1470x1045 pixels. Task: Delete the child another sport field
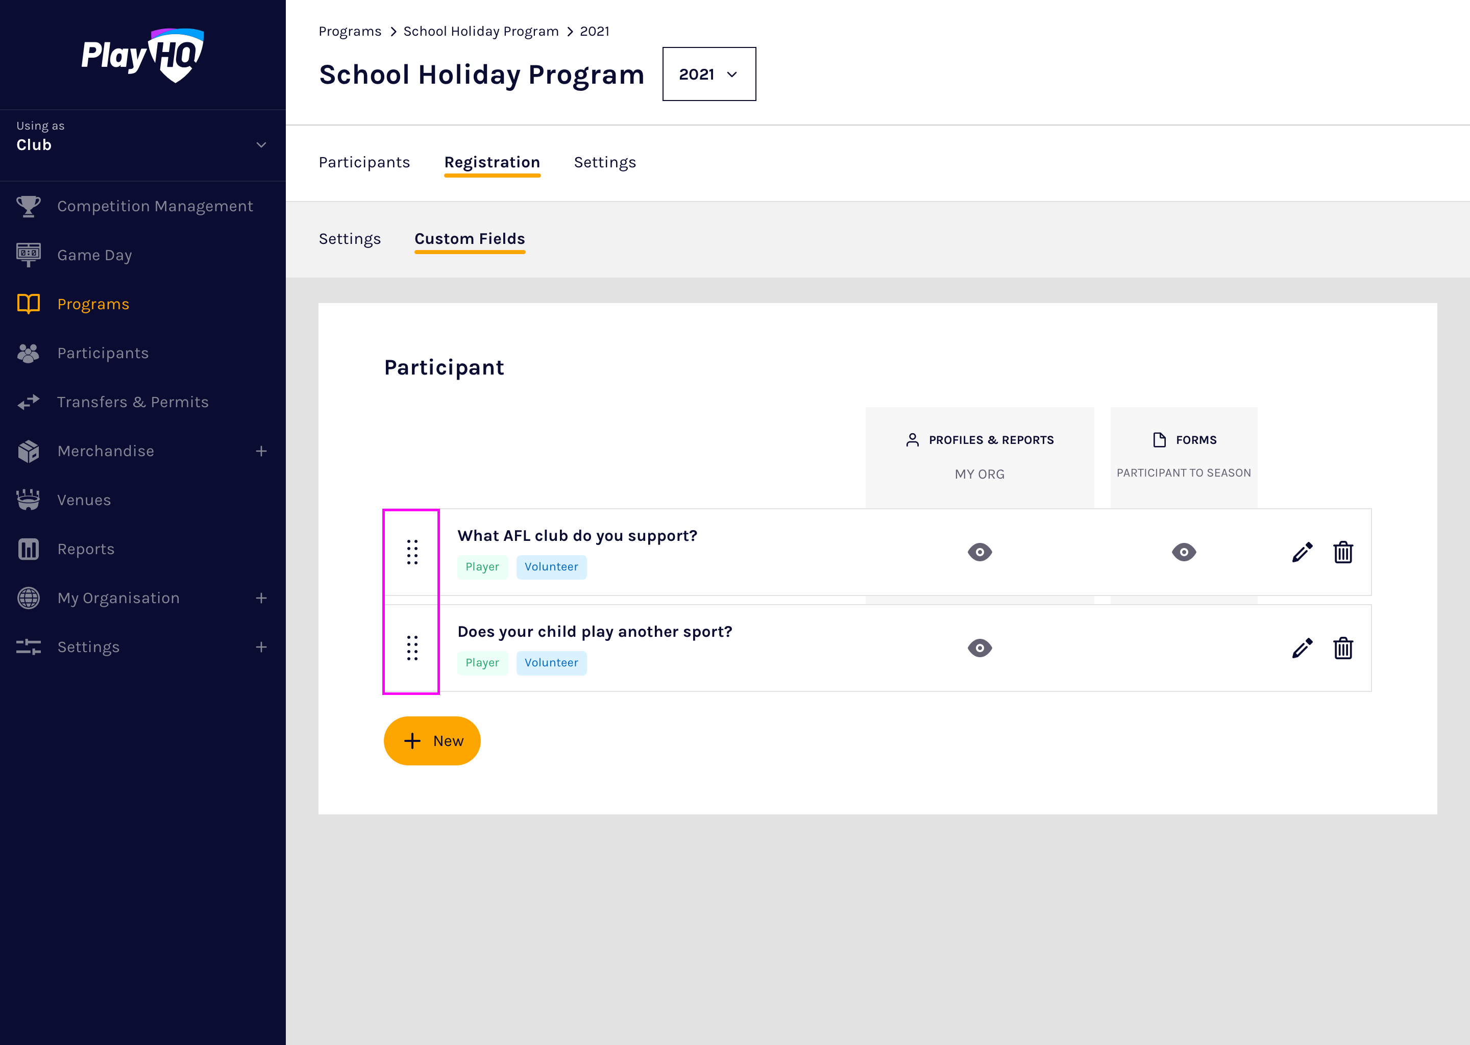[x=1342, y=648]
